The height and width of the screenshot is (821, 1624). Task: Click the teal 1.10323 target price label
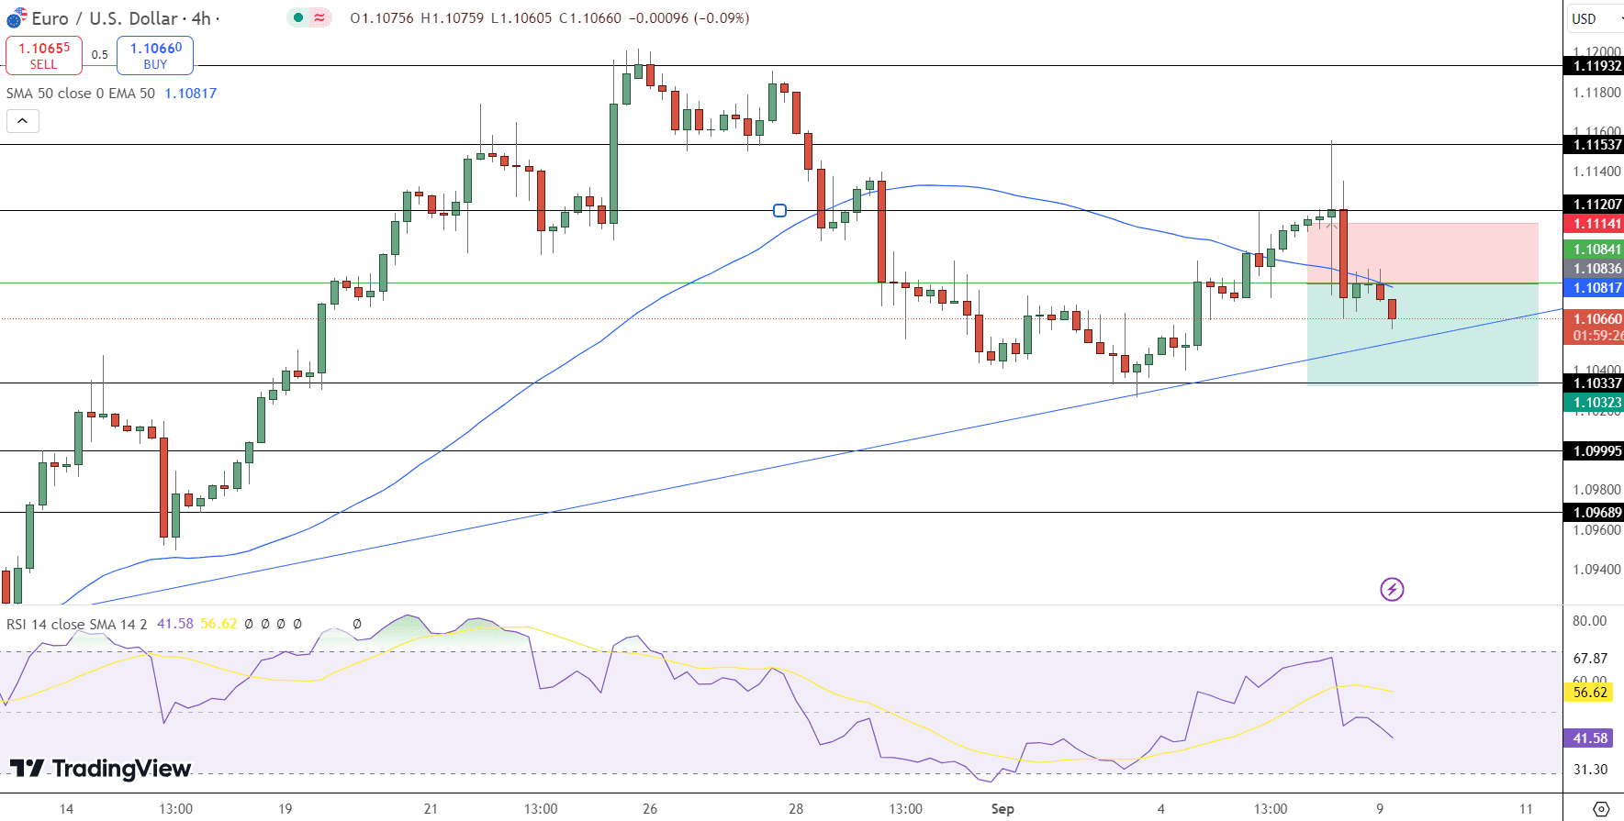pyautogui.click(x=1594, y=403)
